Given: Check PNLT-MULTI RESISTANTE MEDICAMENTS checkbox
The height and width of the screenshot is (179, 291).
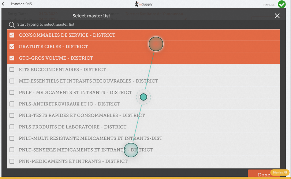Looking at the screenshot, I should pyautogui.click(x=12, y=138).
